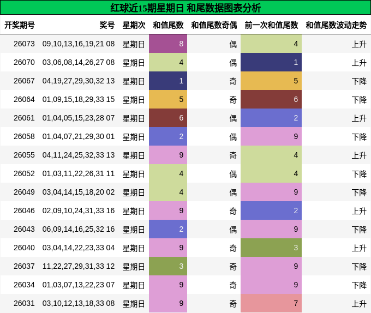Select 偶 in the 26070 row

pyautogui.click(x=233, y=62)
